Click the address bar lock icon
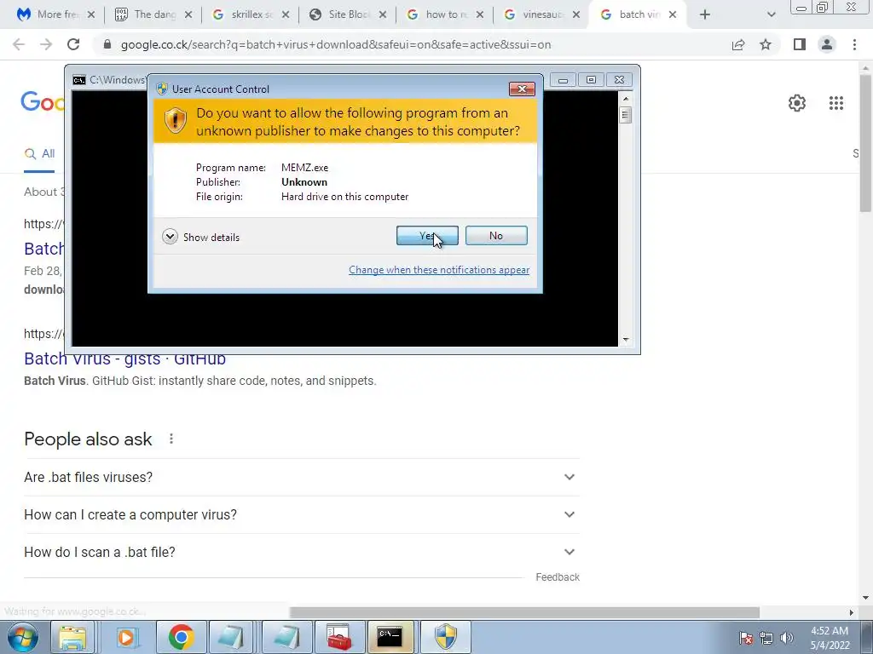 [x=107, y=44]
